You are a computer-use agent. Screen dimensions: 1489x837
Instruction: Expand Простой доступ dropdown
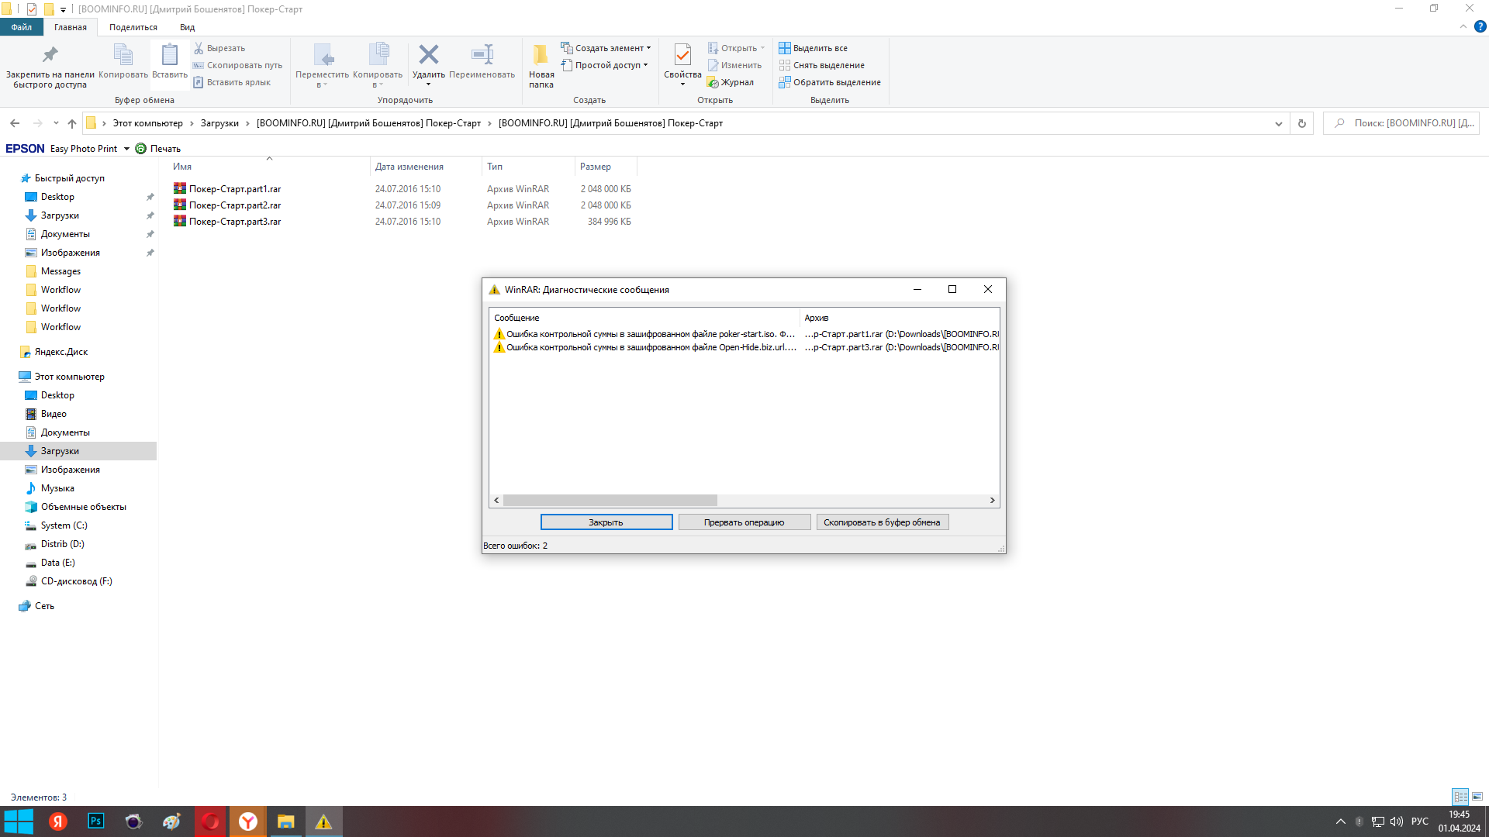click(645, 65)
